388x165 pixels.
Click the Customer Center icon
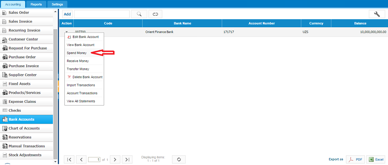click(4, 40)
